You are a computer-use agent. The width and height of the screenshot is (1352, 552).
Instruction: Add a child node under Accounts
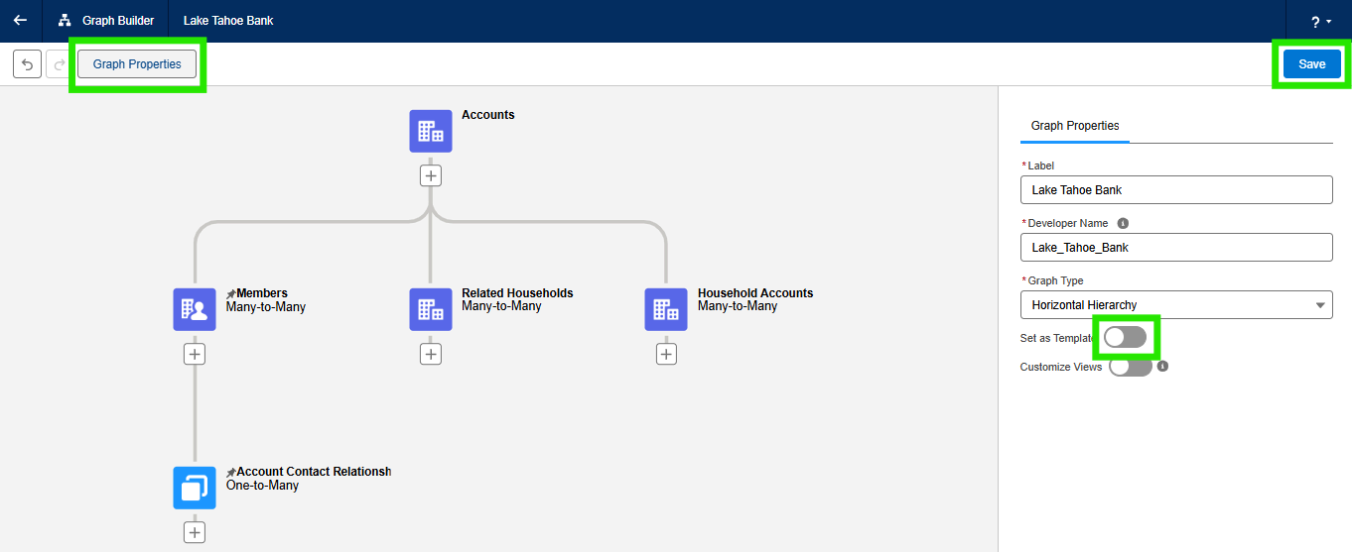pyautogui.click(x=430, y=175)
